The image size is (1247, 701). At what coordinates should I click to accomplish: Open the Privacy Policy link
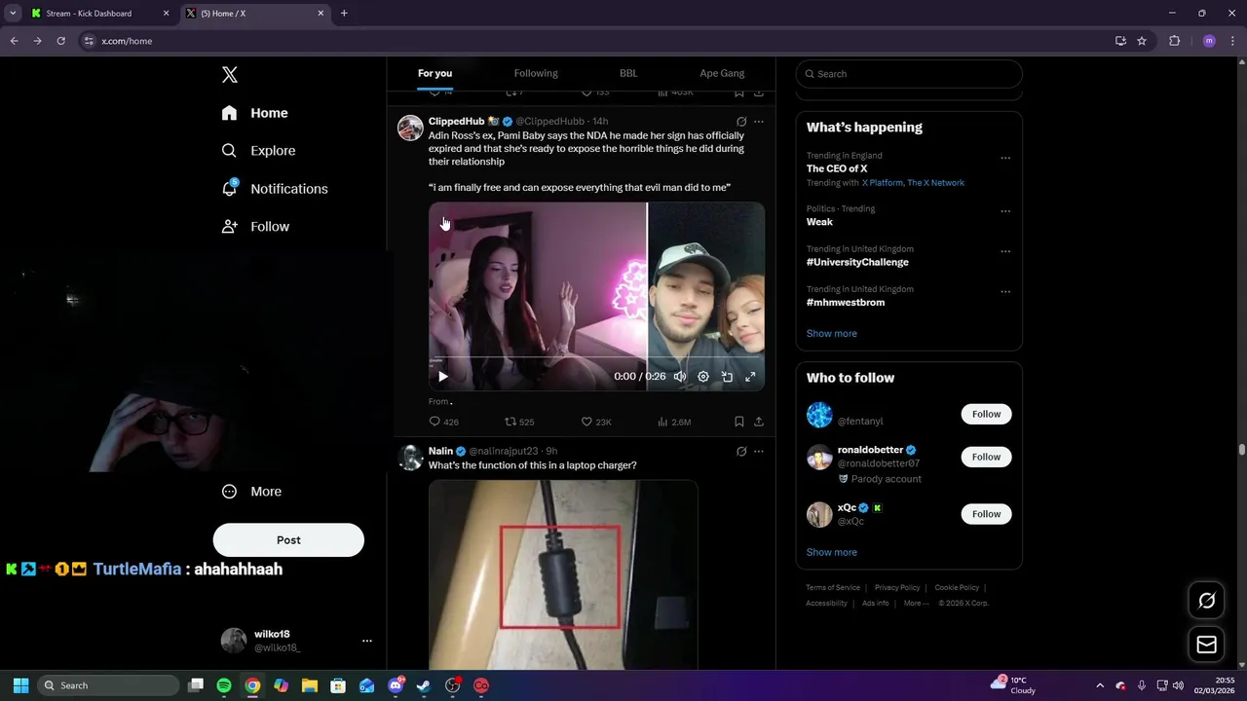point(897,588)
